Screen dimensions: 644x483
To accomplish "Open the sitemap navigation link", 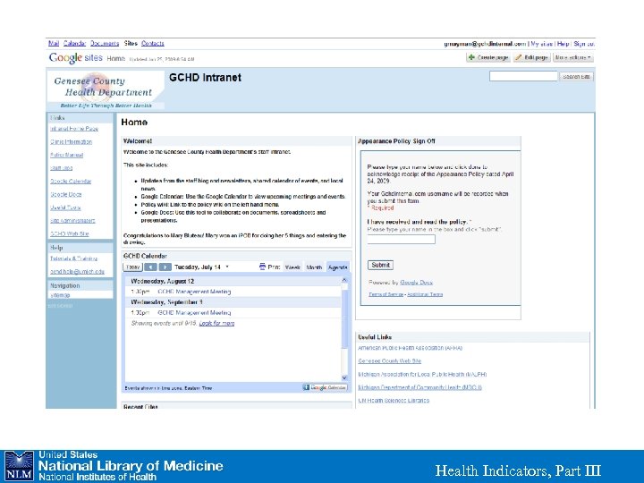I will [60, 295].
